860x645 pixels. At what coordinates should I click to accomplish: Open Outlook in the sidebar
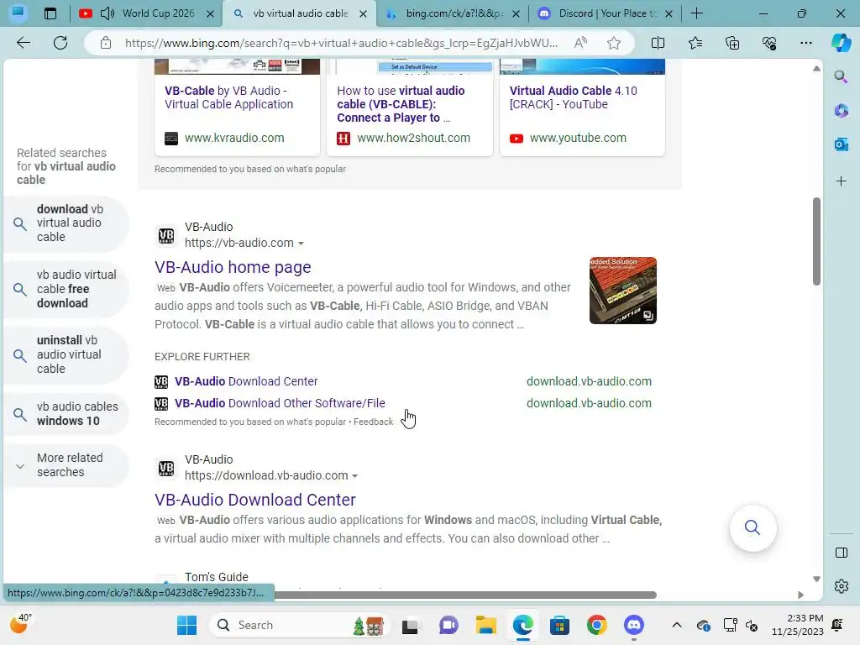841,144
